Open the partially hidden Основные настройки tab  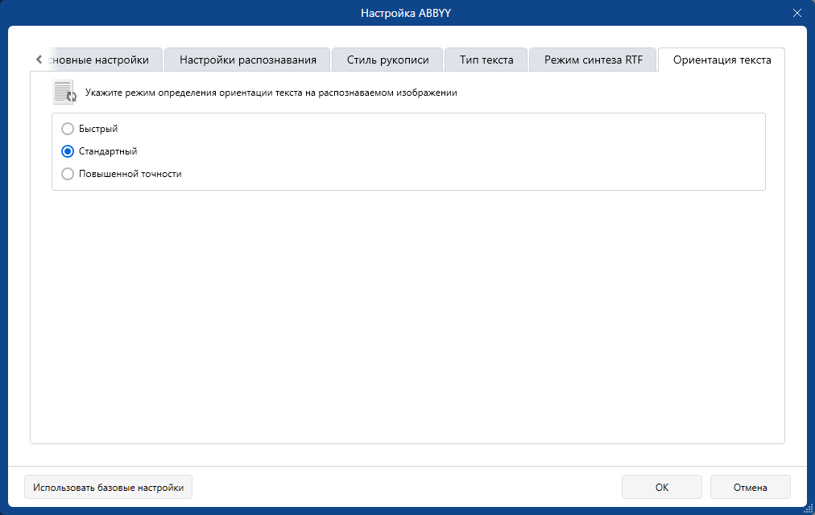point(104,60)
